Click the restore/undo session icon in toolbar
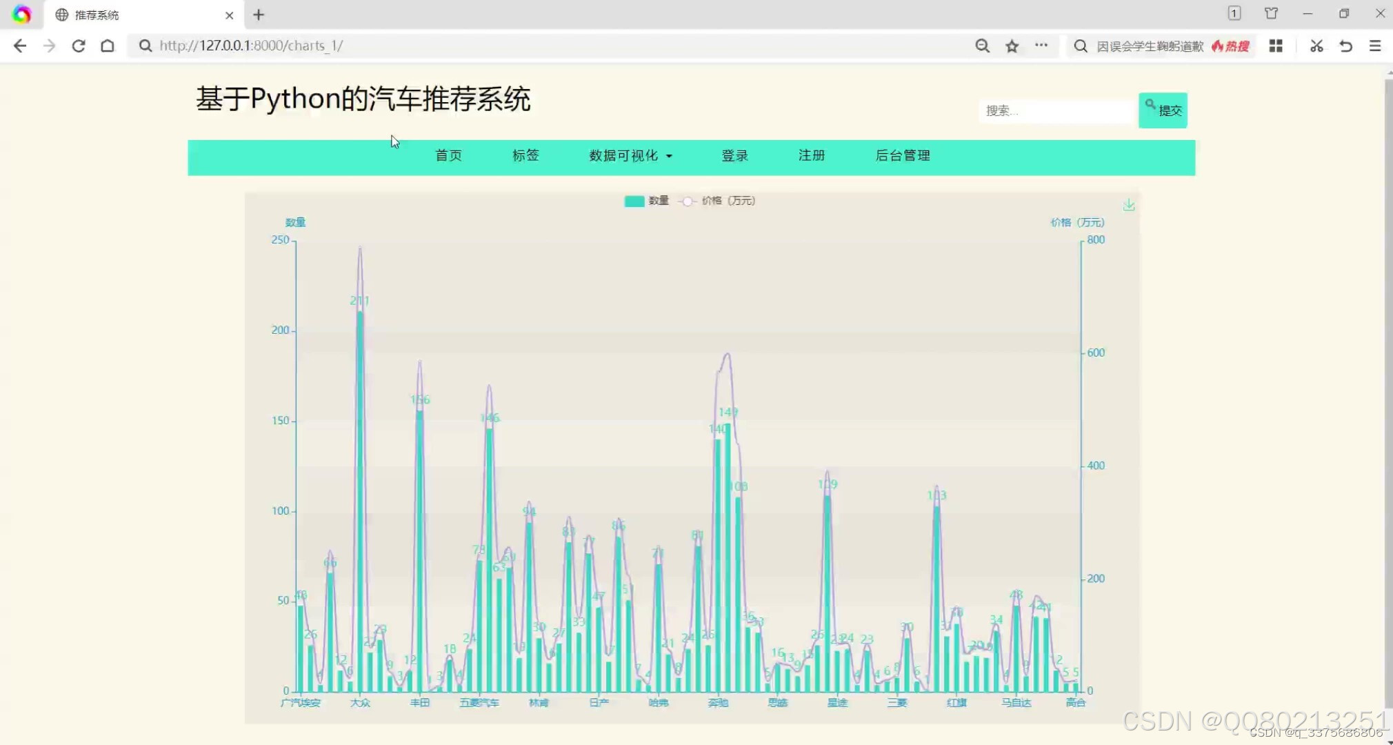The width and height of the screenshot is (1393, 745). [1345, 46]
